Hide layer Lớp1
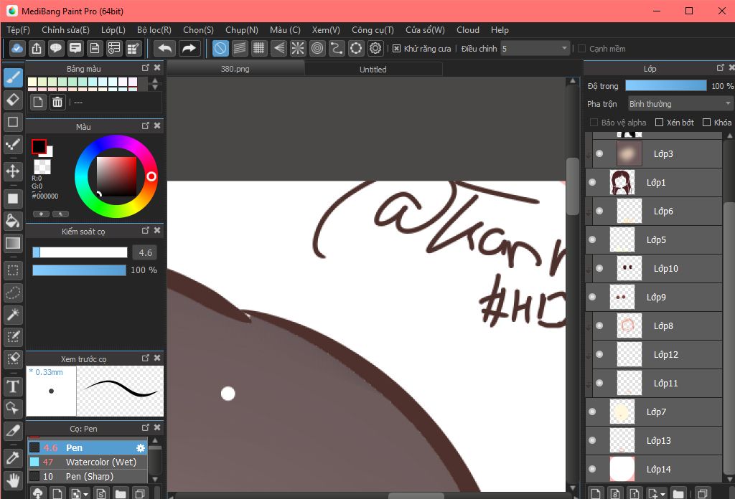735x499 pixels. (592, 182)
